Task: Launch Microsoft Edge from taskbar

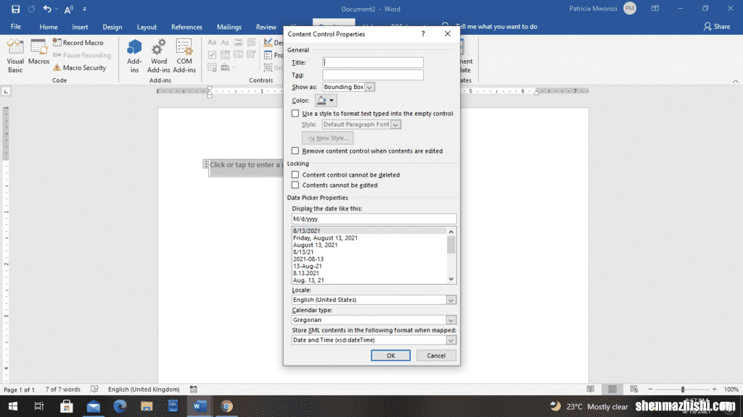Action: [120, 406]
